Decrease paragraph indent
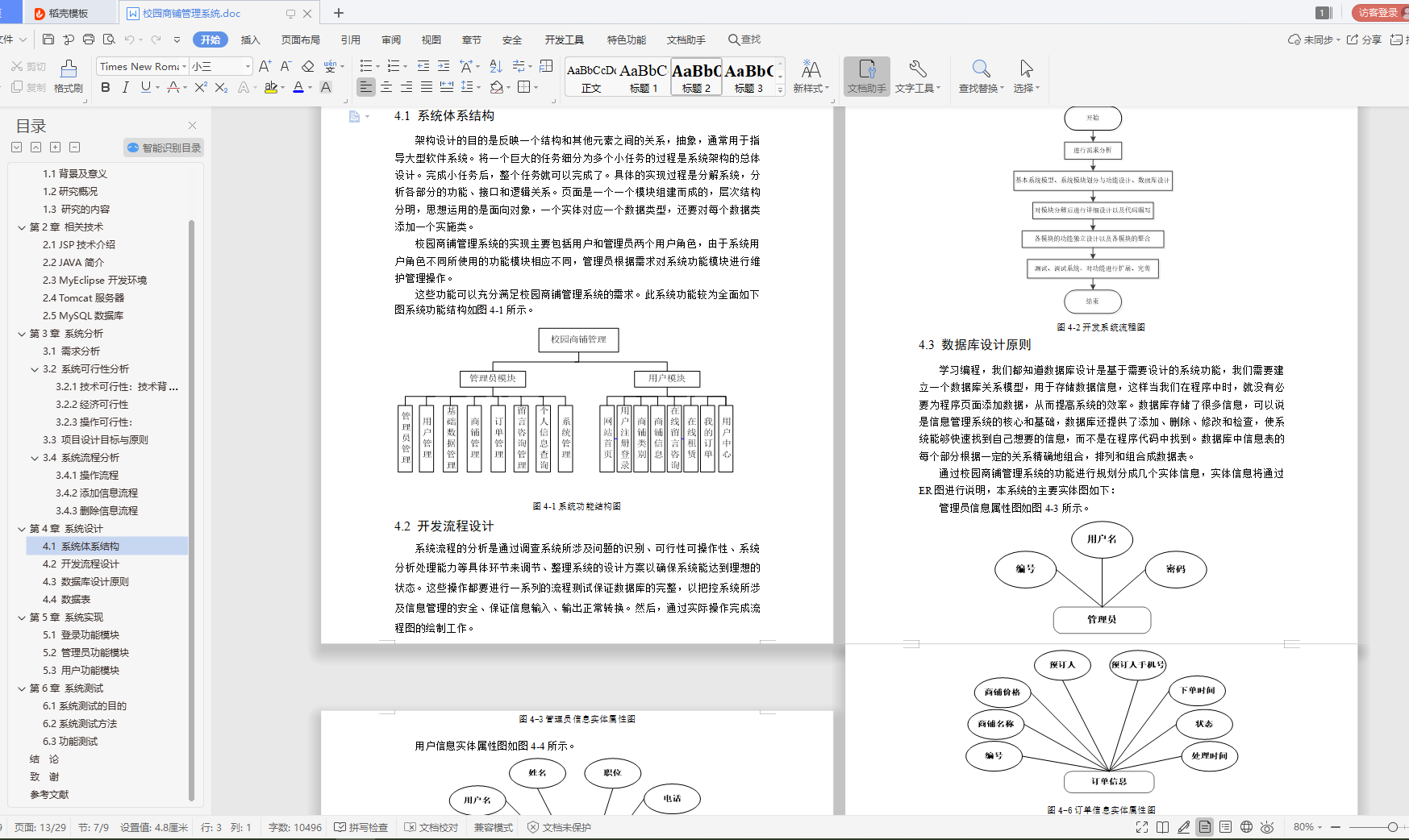 [423, 66]
